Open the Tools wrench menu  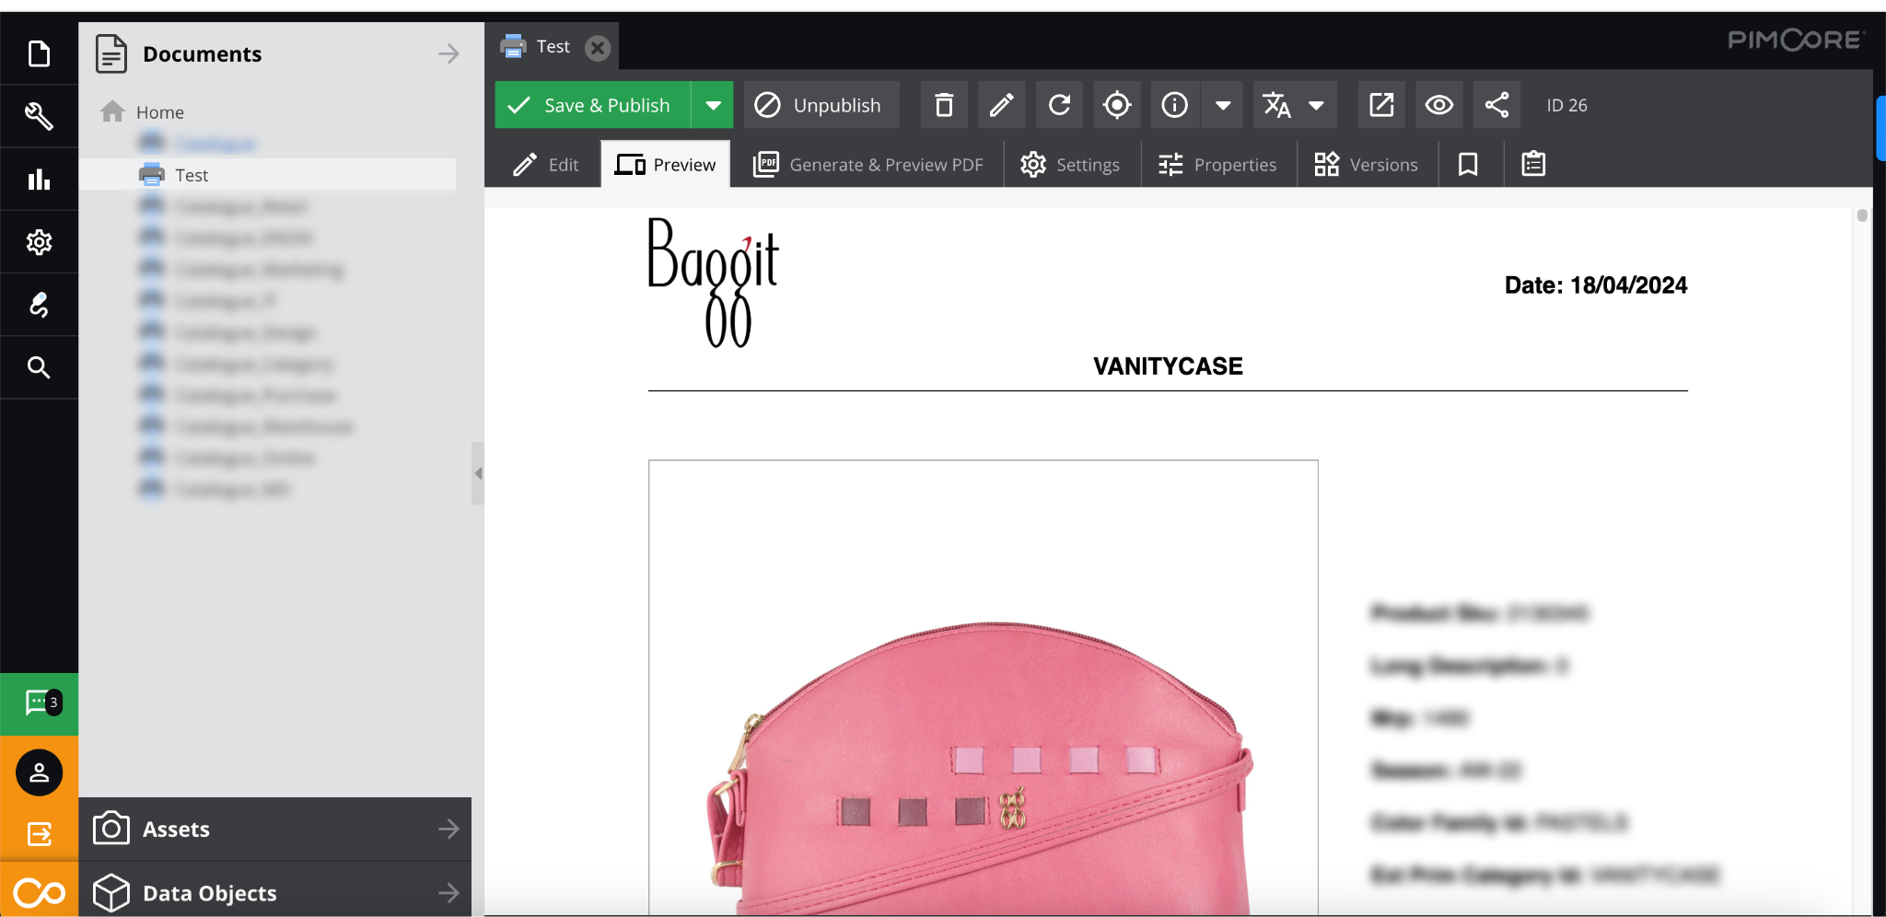point(39,116)
